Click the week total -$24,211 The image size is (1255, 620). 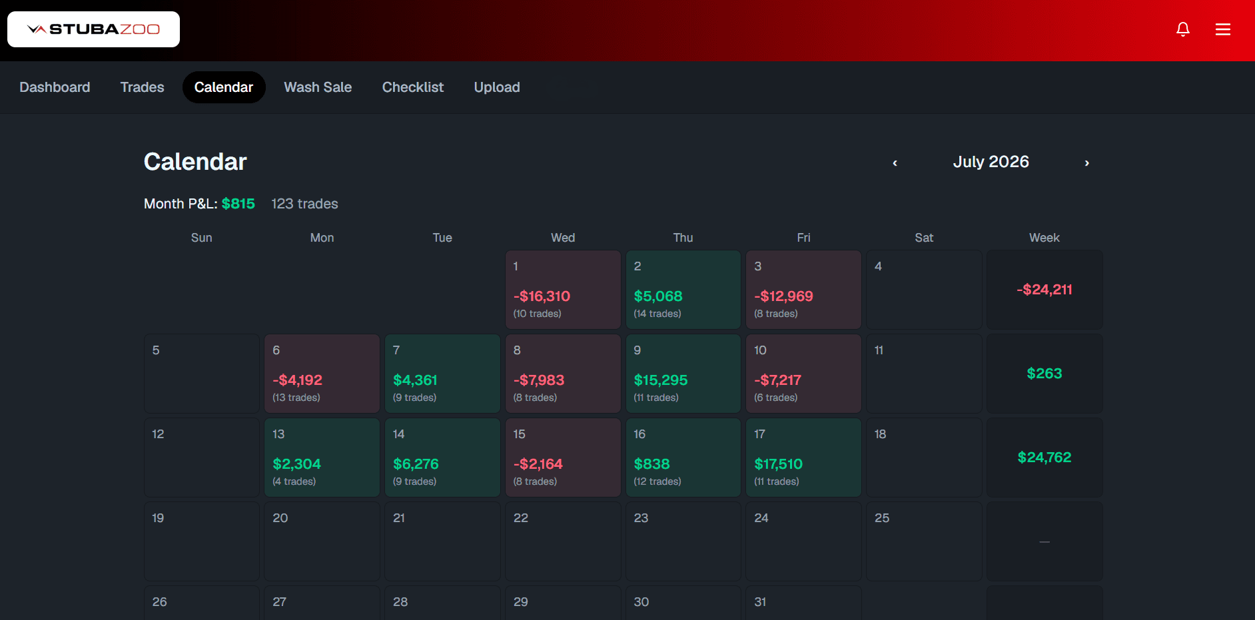(1045, 290)
